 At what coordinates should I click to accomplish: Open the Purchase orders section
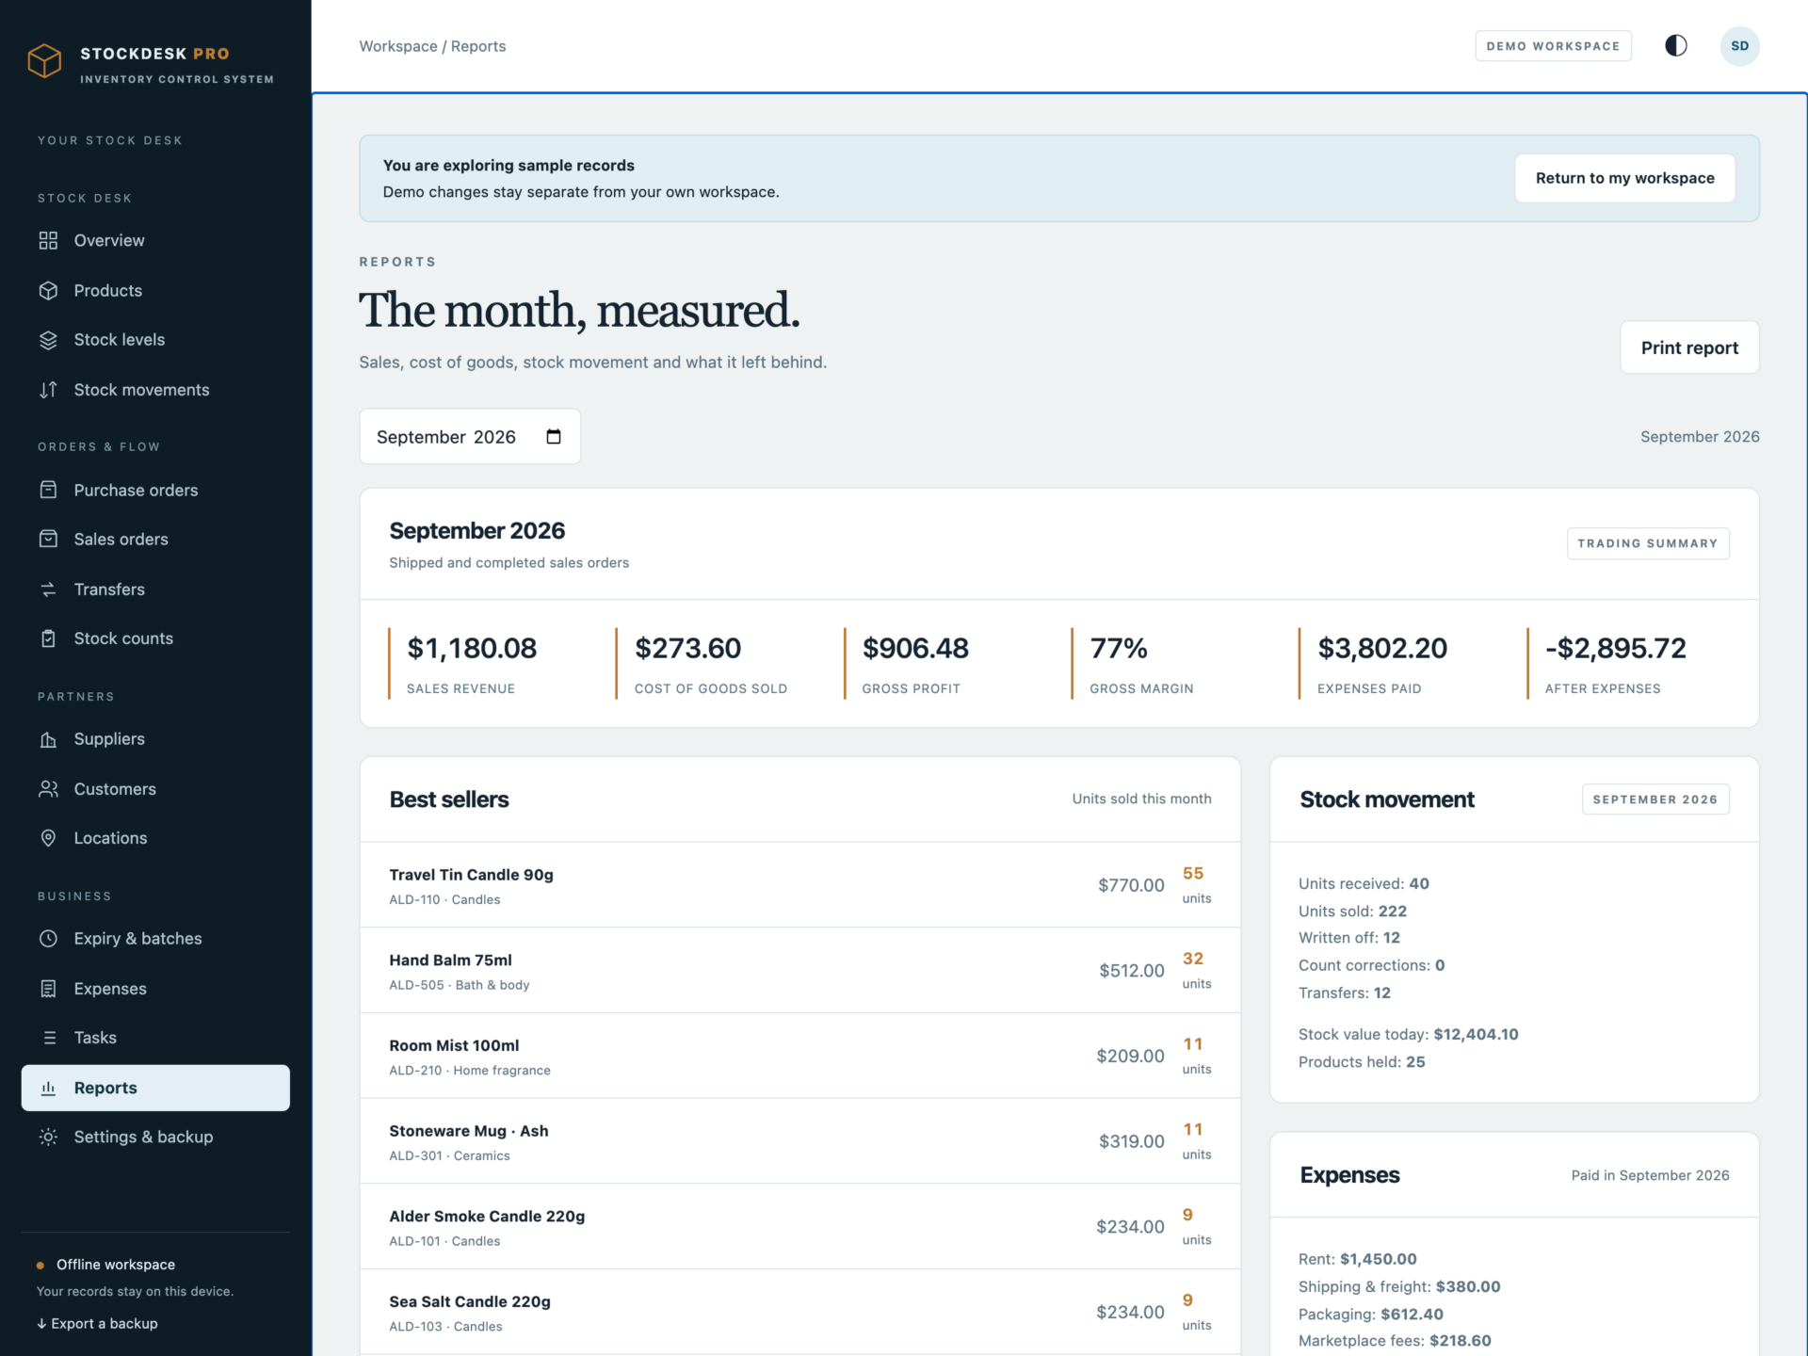click(155, 490)
